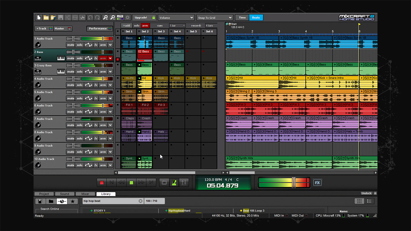Solo the 4 Audio Track
Image resolution: width=411 pixels, height=231 pixels.
pos(79,85)
